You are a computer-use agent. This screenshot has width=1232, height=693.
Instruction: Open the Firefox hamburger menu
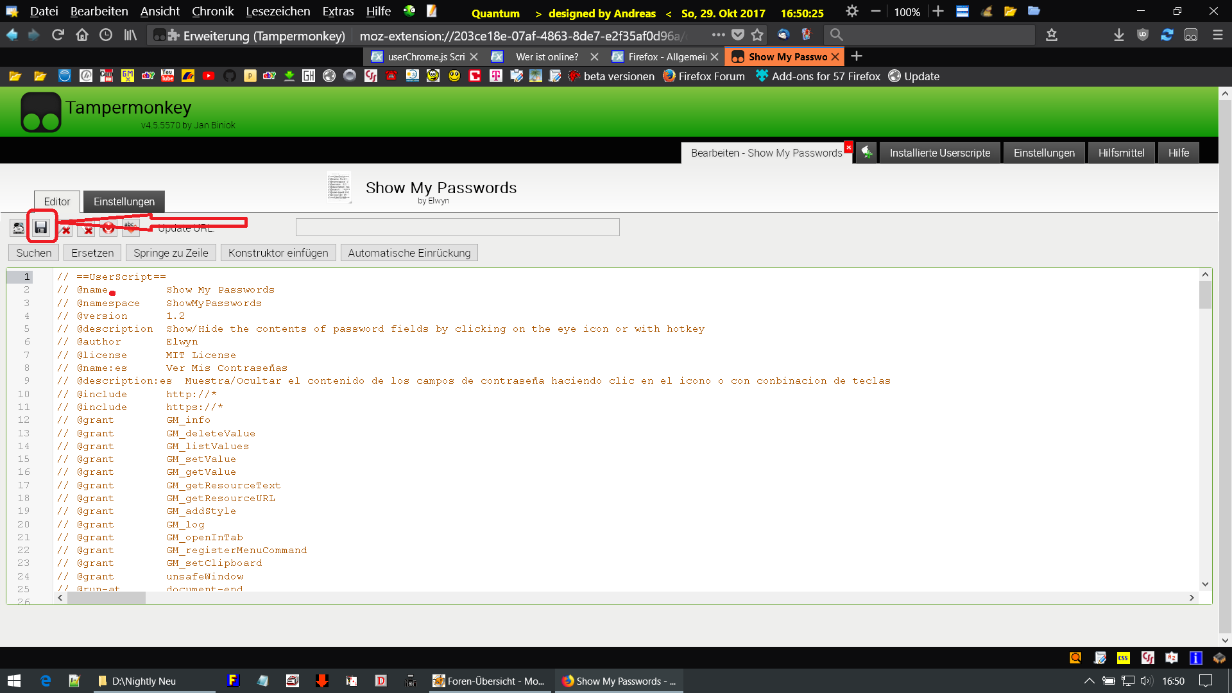[x=1217, y=35]
